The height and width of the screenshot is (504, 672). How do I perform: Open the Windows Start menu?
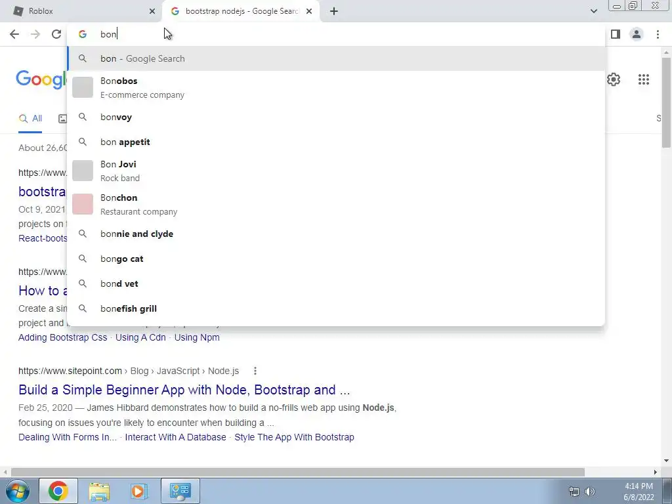(18, 491)
